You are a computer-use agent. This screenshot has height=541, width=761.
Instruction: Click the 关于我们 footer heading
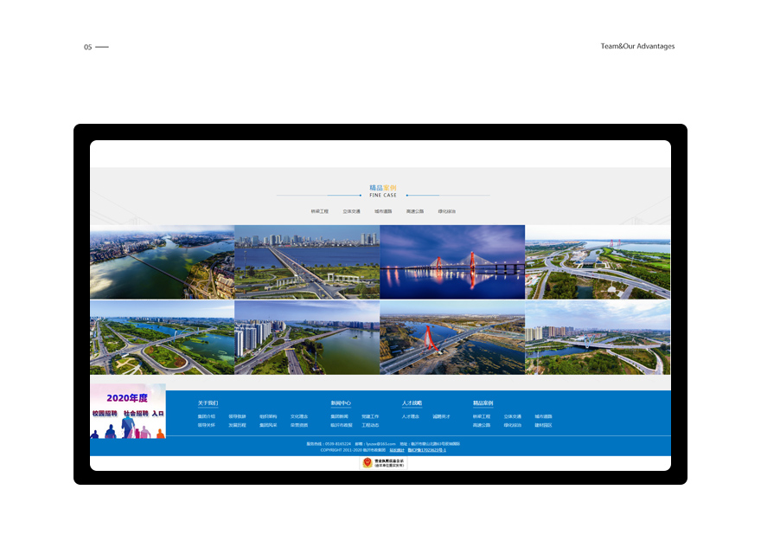coord(208,403)
